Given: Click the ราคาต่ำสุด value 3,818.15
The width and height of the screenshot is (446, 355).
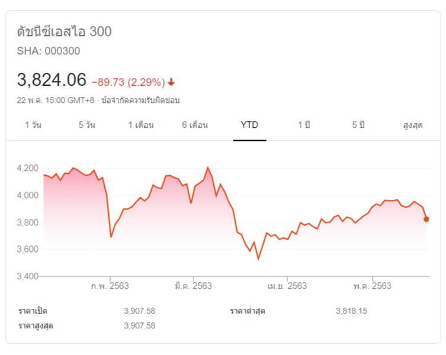Looking at the screenshot, I should pyautogui.click(x=351, y=311).
